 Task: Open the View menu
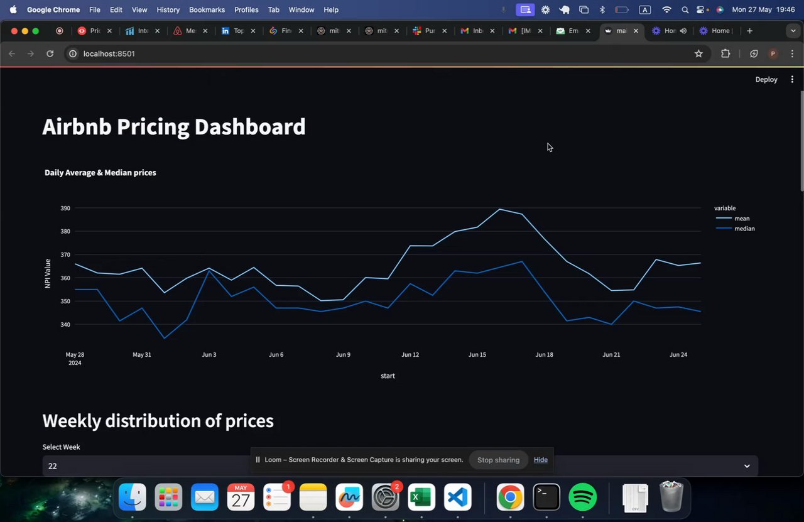click(x=139, y=10)
